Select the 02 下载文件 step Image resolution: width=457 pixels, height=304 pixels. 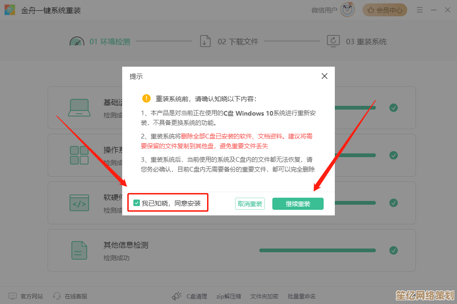point(238,41)
